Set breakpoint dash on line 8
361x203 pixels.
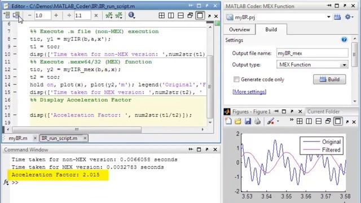coord(15,39)
